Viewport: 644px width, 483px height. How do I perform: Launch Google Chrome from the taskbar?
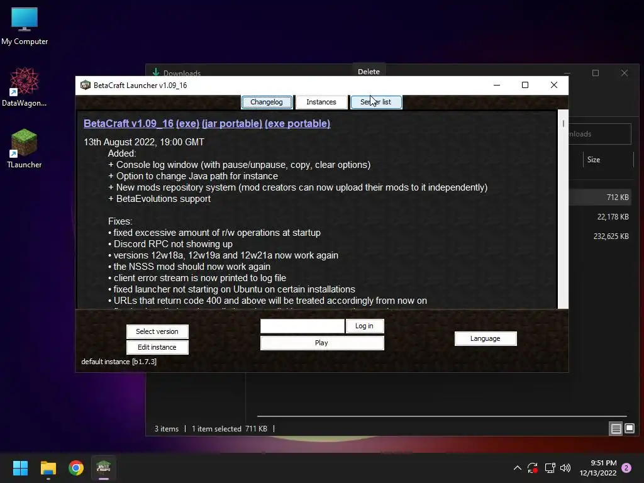click(76, 468)
